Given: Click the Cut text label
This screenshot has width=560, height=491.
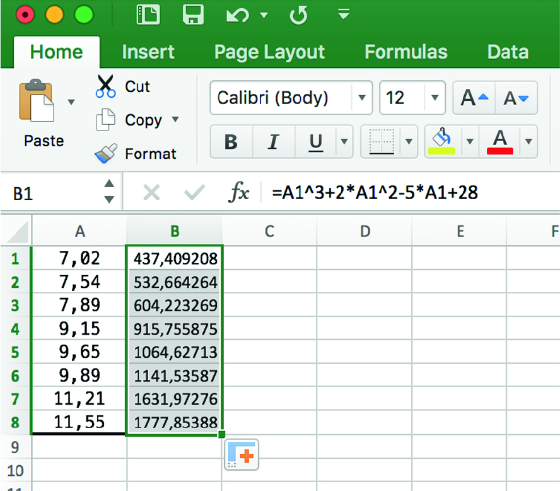Looking at the screenshot, I should click(x=137, y=87).
